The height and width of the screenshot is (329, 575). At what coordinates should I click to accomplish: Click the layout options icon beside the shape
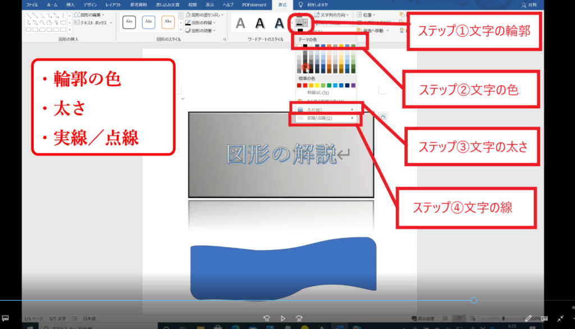click(384, 116)
